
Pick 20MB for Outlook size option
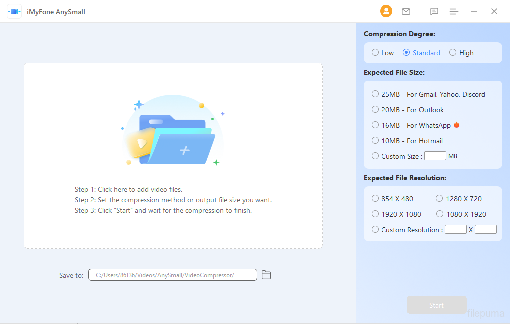375,110
